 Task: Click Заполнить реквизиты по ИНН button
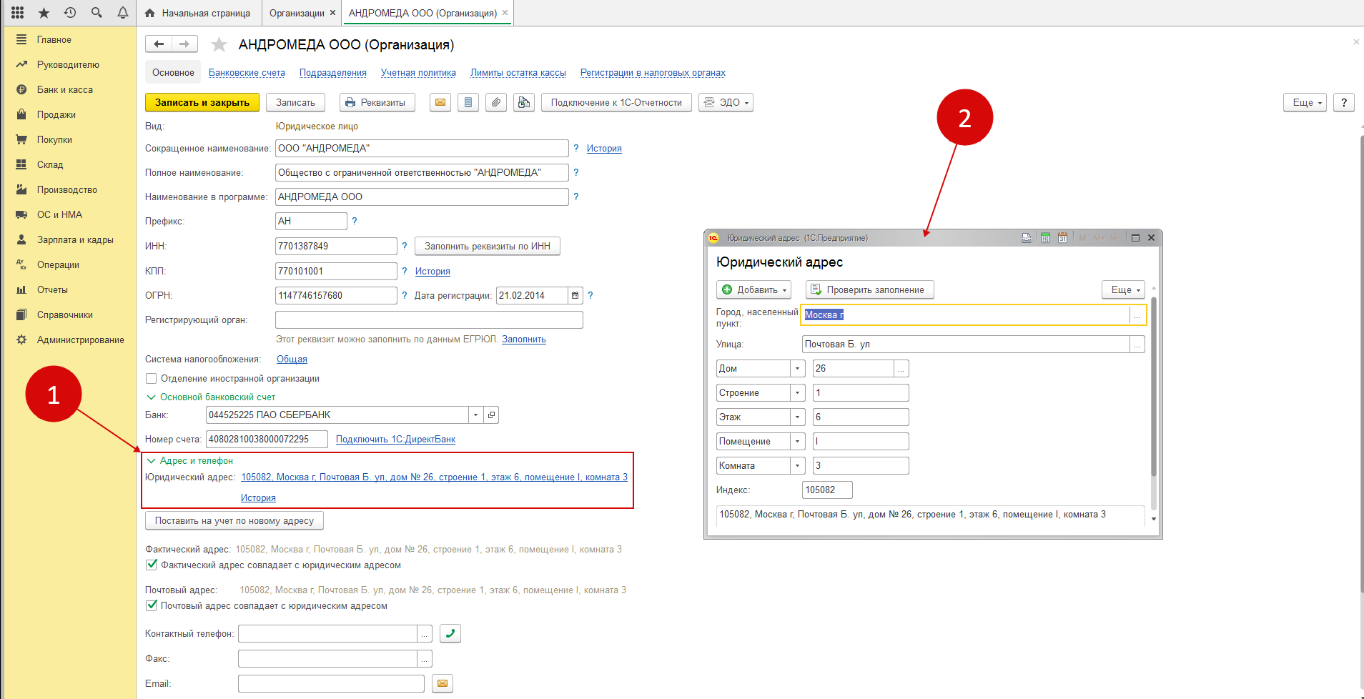tap(488, 247)
